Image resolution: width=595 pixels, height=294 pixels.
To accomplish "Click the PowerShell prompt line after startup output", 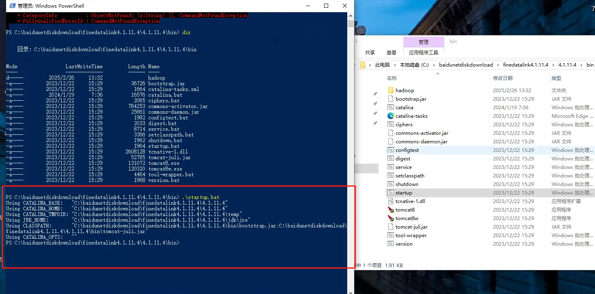I will click(93, 242).
